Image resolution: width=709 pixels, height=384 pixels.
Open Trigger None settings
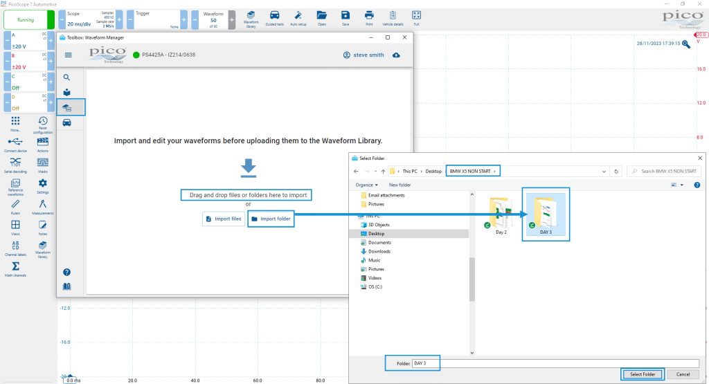pos(157,20)
